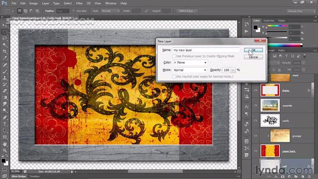Hide the yosemite layer

[255, 105]
